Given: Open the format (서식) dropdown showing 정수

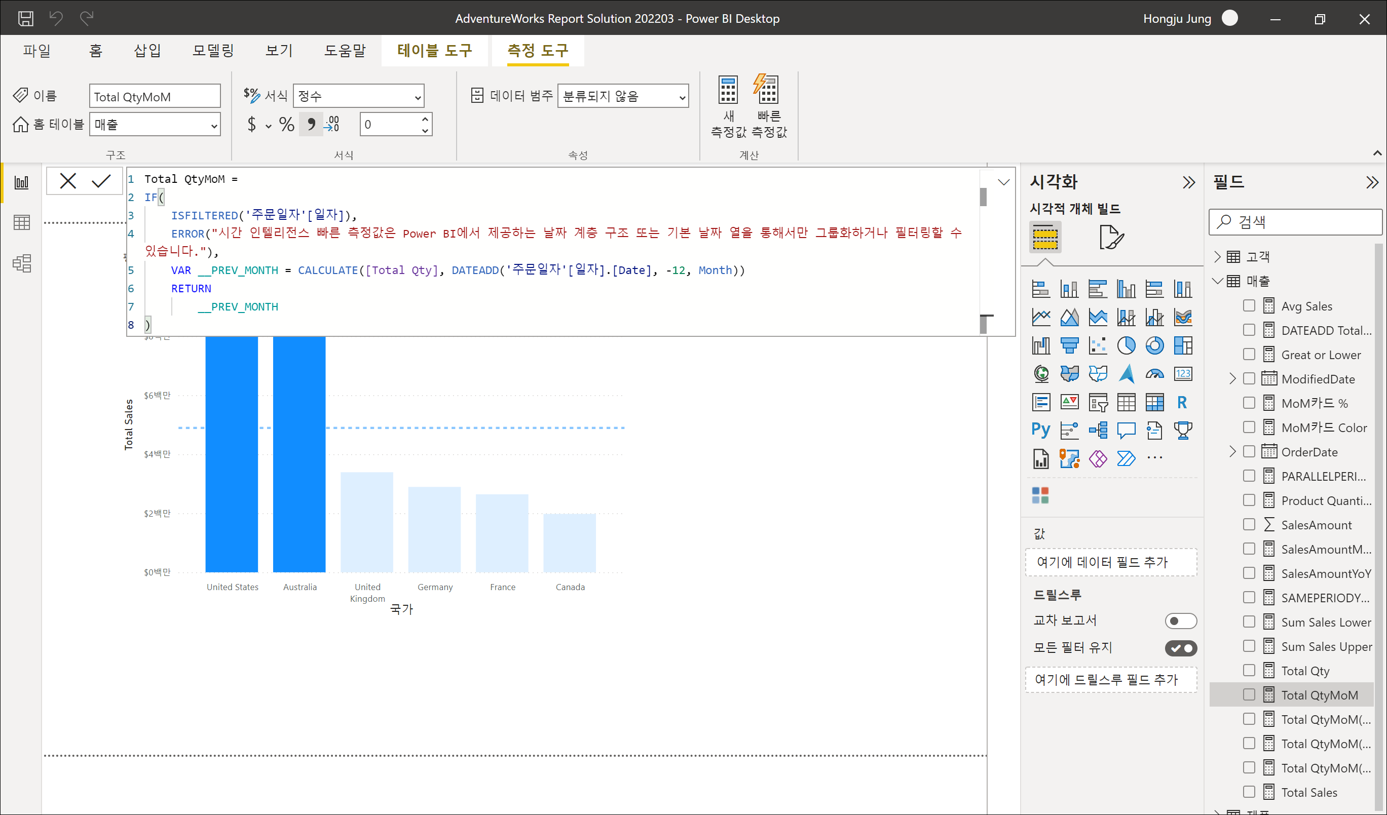Looking at the screenshot, I should [359, 96].
